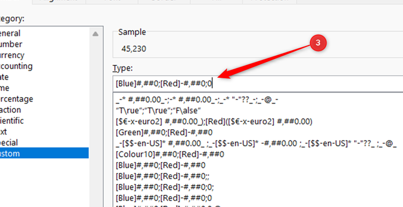Select the Number category
403x207 pixels.
(44, 44)
